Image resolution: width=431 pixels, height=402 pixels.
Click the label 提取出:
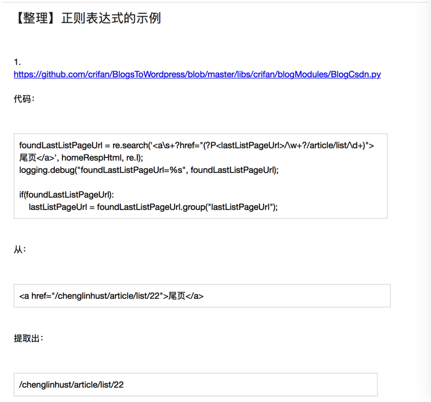point(28,338)
